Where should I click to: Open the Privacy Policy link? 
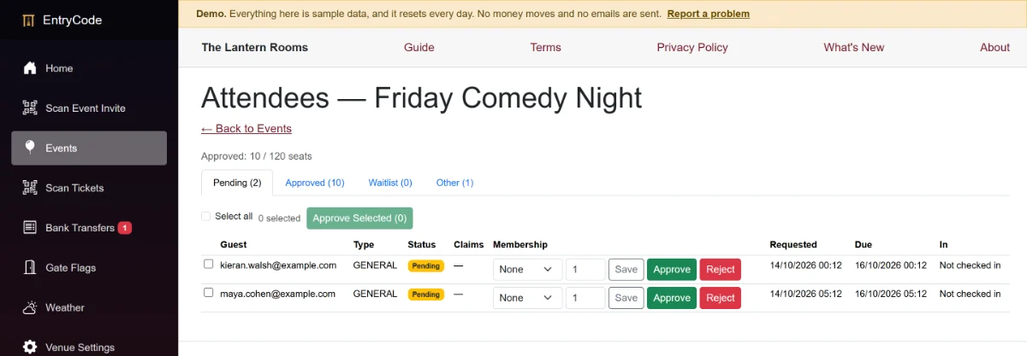click(692, 48)
